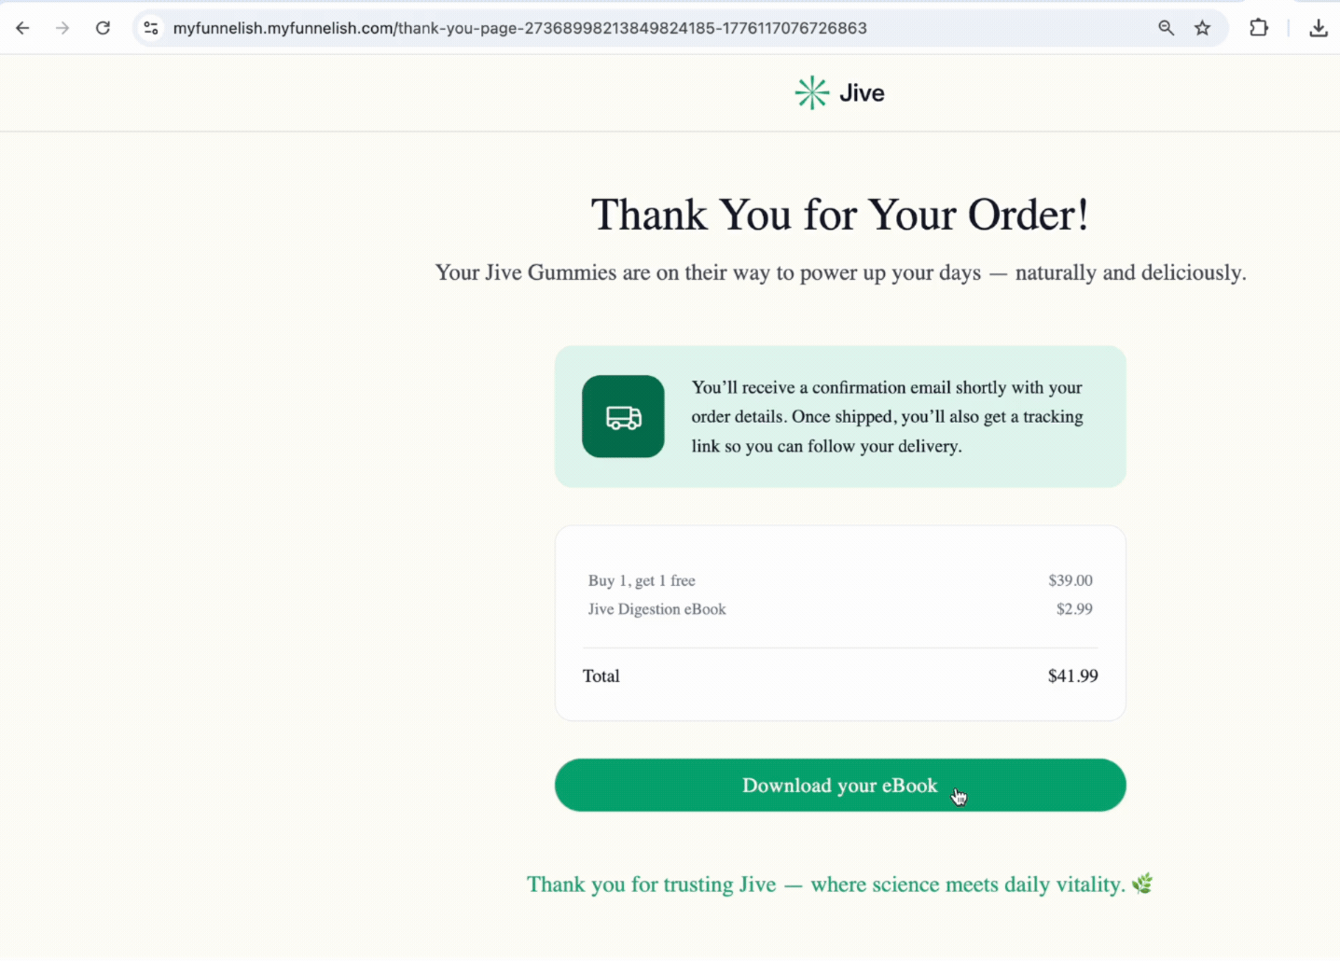Click the 'Jive Digestion eBook' order entry

tap(656, 608)
